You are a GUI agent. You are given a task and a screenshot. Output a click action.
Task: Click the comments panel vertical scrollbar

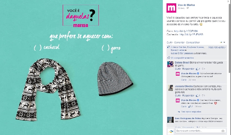pyautogui.click(x=229, y=38)
